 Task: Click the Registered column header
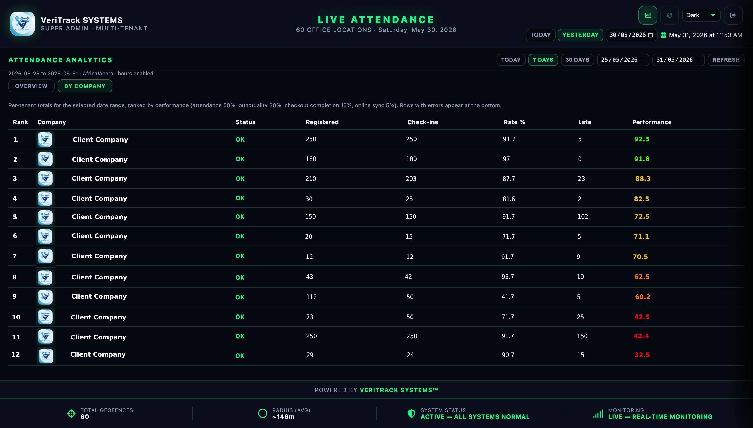322,122
